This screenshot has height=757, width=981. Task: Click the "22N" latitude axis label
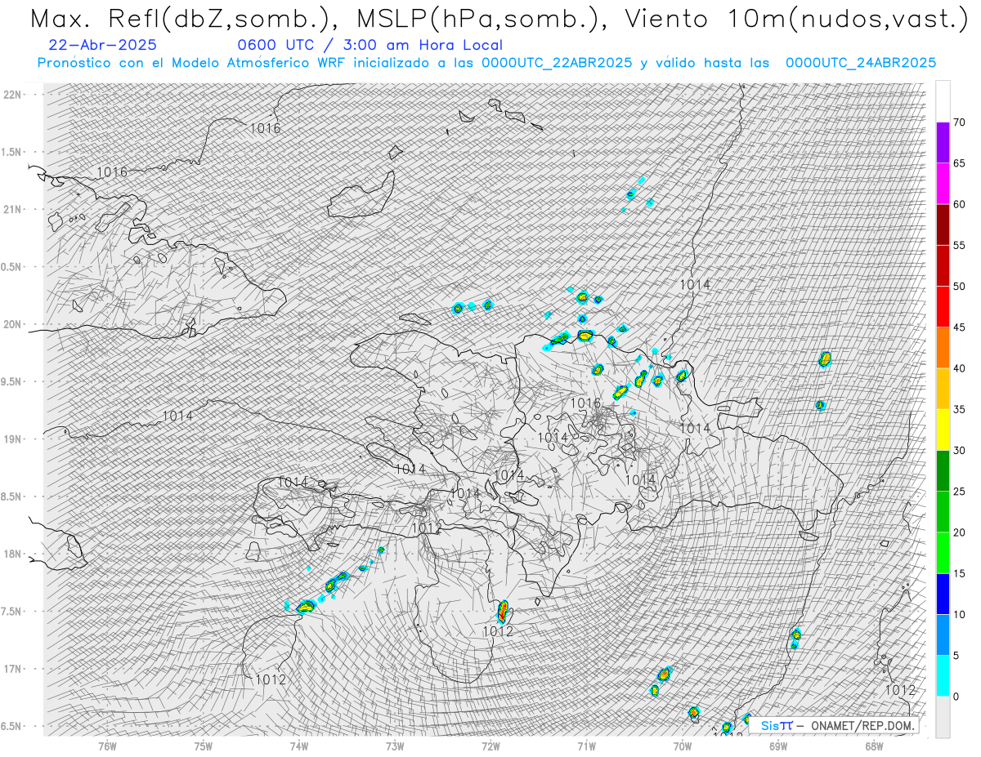(13, 94)
